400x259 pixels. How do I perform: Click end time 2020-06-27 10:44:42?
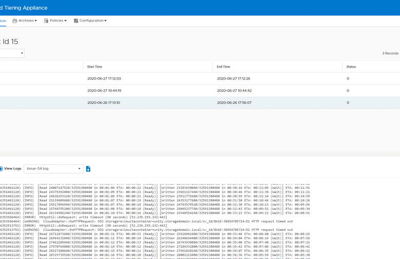point(234,91)
